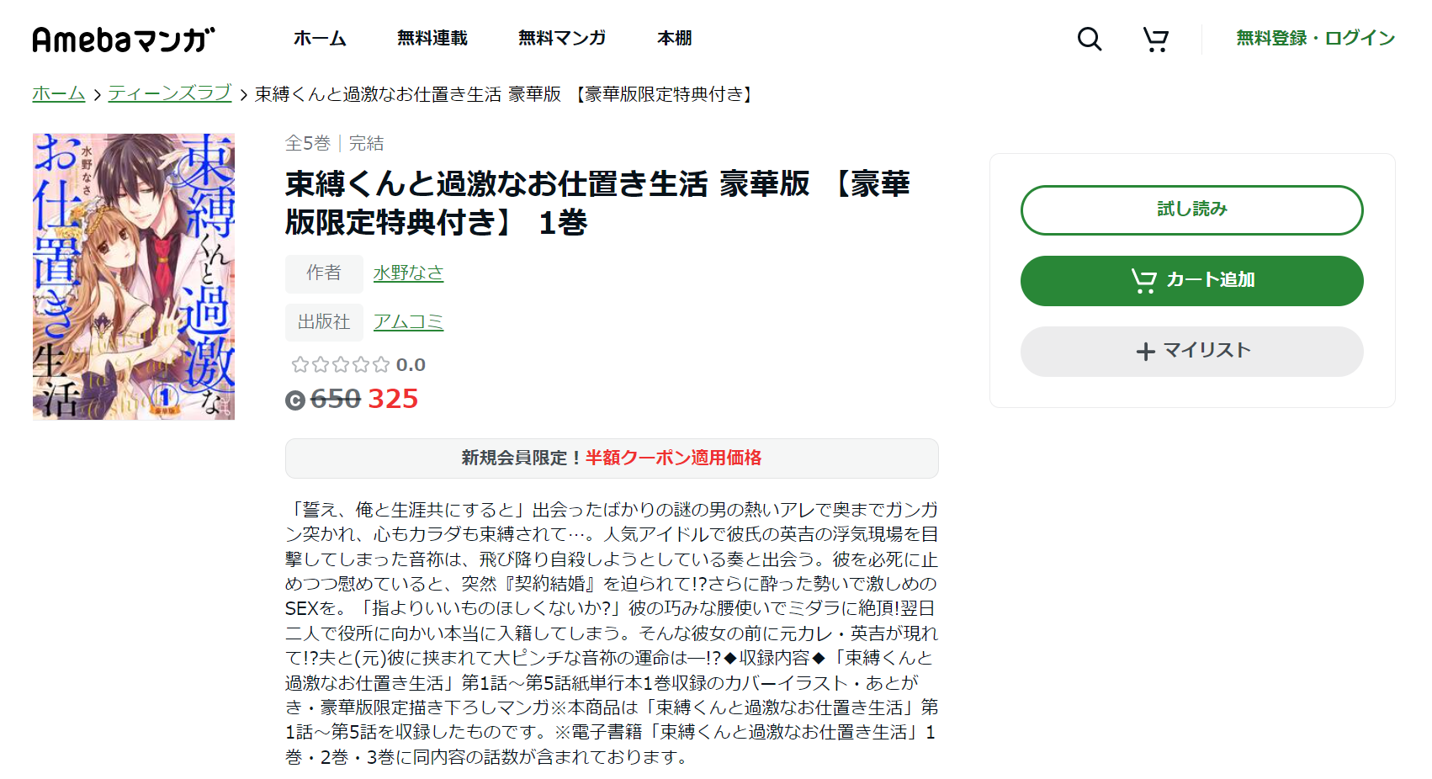The width and height of the screenshot is (1432, 779).
Task: Open the author link 水野なさ
Action: 408,273
